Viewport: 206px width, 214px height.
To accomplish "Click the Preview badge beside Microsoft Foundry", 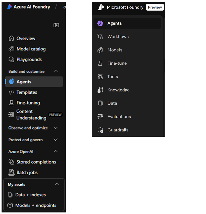I will coord(155,7).
